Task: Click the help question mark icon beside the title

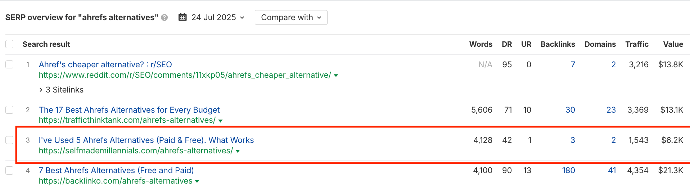Action: [x=164, y=18]
